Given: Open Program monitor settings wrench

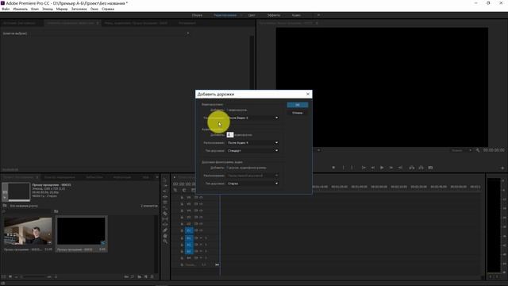Looking at the screenshot, I should [478, 150].
